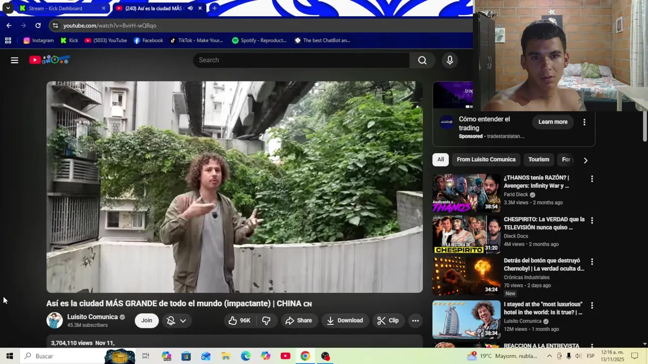Like the video with 96K thumbs-up
648x364 pixels.
click(x=239, y=321)
